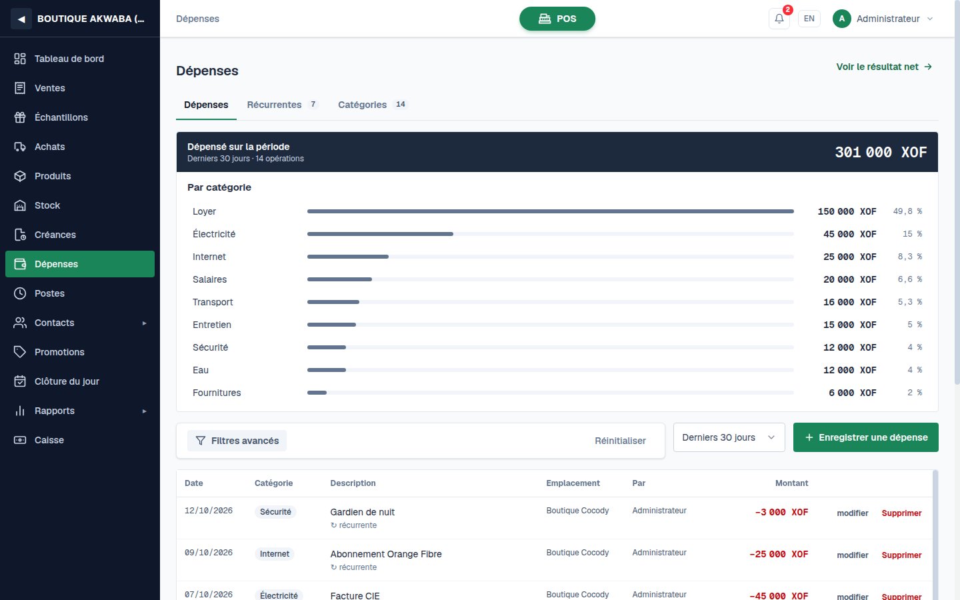The width and height of the screenshot is (960, 600).
Task: Open Postes clock icon
Action: (20, 293)
